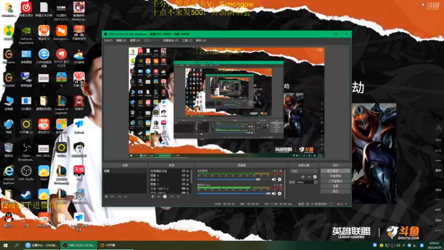Select the 场景 entry in the Scenes list
Viewport: 444px width, 250px height.
(x=125, y=171)
